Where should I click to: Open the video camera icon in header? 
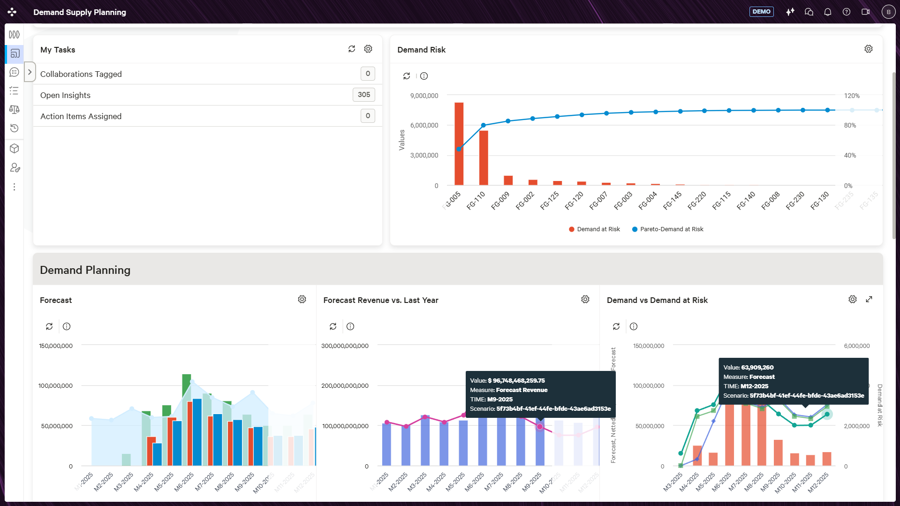(866, 12)
